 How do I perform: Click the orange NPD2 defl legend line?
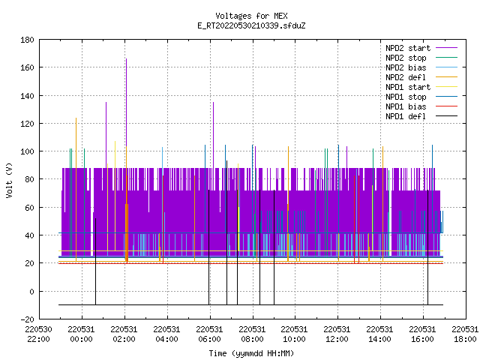pos(446,77)
